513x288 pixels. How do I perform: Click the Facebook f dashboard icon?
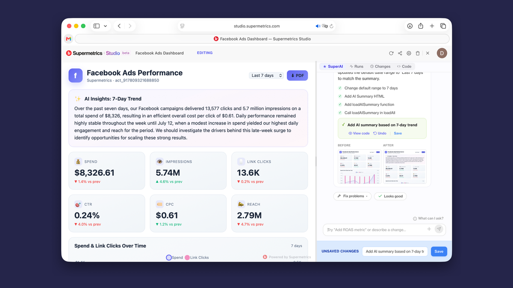coord(76,76)
